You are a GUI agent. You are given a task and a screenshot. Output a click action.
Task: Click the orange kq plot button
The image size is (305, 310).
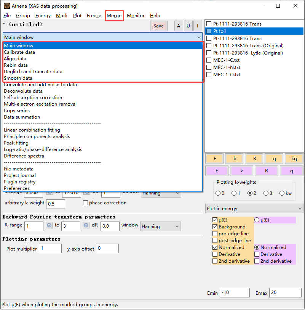click(x=294, y=159)
